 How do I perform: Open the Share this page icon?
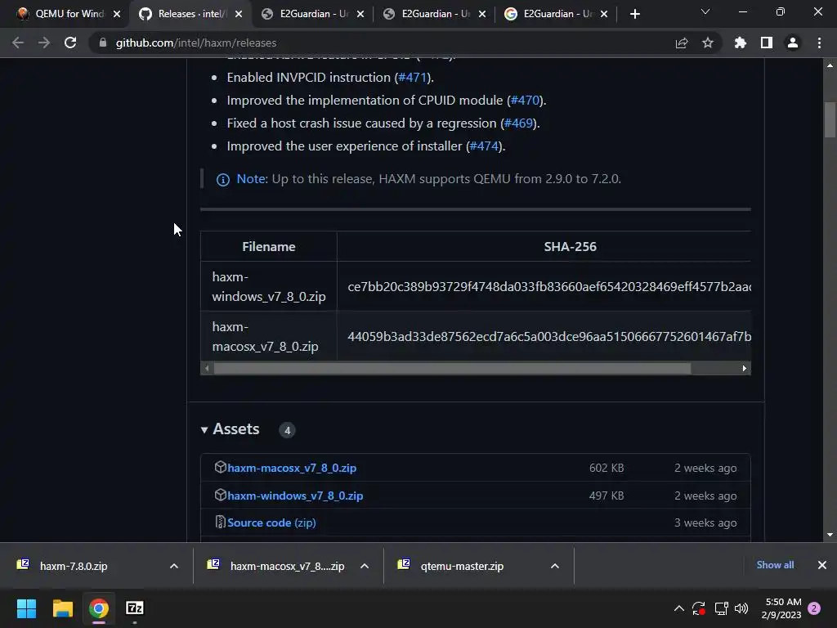click(681, 43)
